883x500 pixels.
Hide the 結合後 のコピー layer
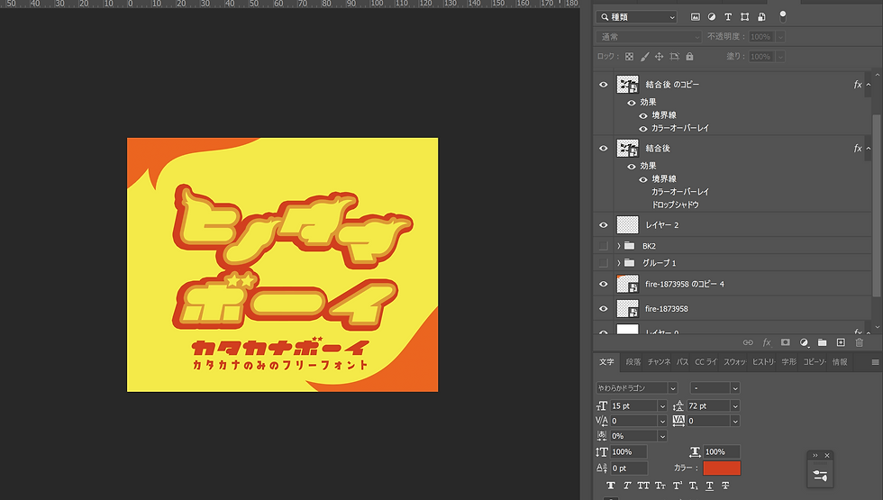pos(603,85)
